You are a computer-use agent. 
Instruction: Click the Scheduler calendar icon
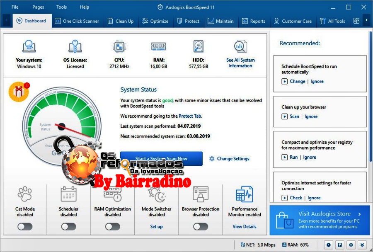[68, 194]
